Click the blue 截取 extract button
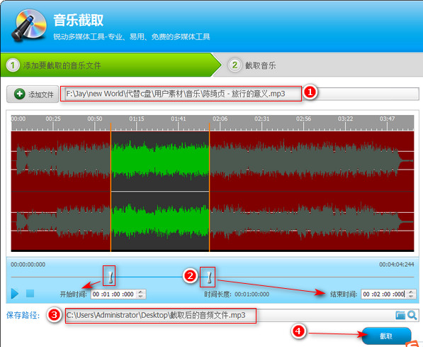This screenshot has width=423, height=347. point(386,336)
